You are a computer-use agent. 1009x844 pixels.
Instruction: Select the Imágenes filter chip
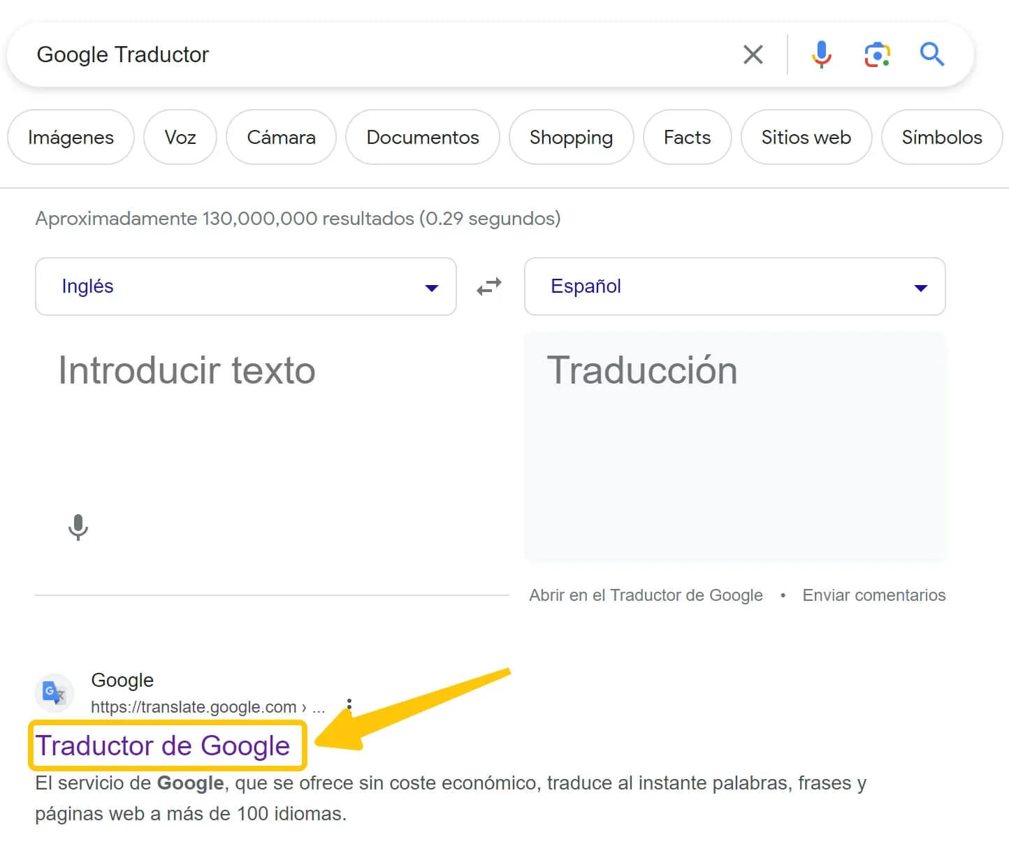pyautogui.click(x=71, y=137)
